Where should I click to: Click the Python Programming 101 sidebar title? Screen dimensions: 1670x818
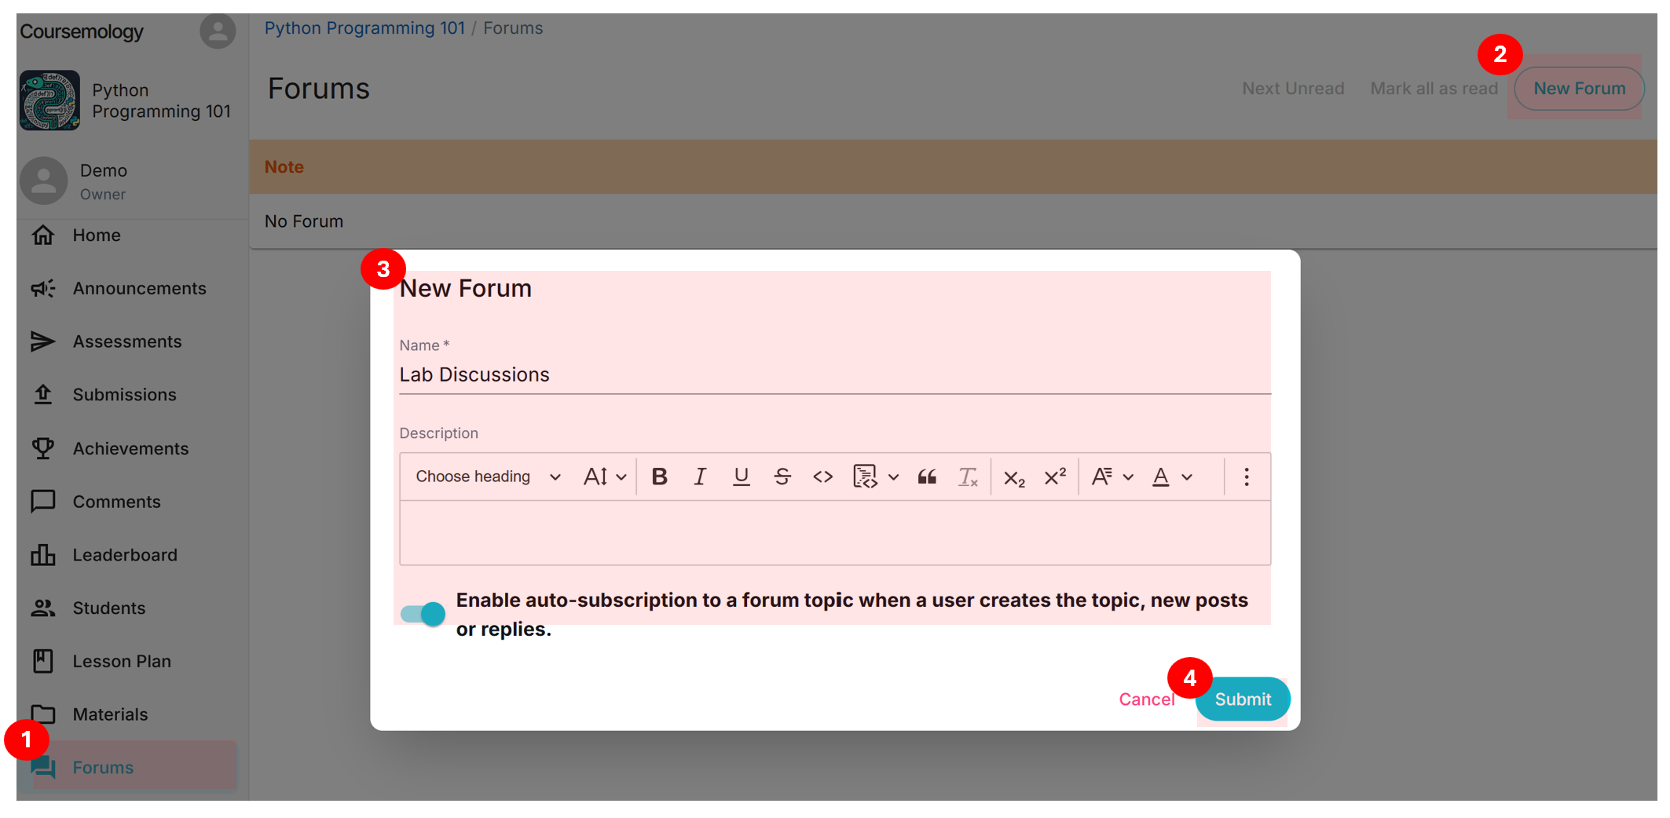coord(161,100)
